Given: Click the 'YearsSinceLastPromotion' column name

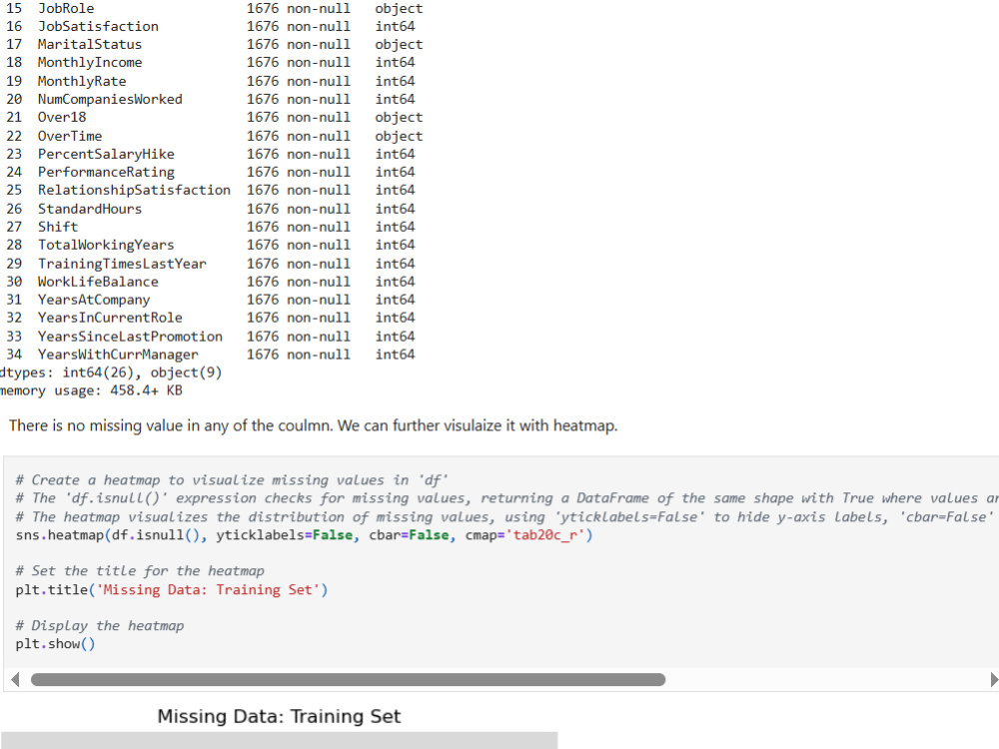Looking at the screenshot, I should [130, 337].
